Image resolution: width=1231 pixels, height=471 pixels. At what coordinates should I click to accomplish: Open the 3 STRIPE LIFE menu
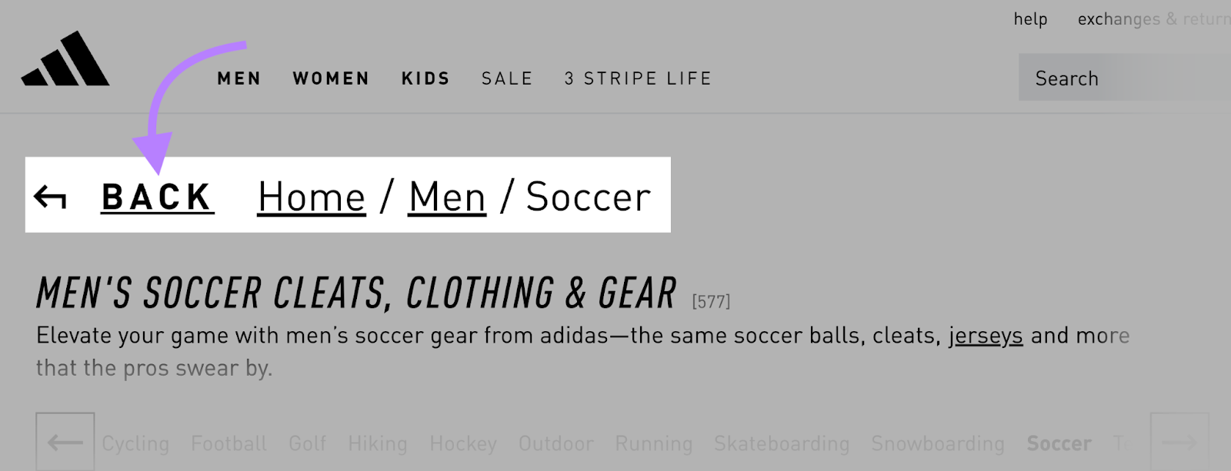(x=638, y=78)
